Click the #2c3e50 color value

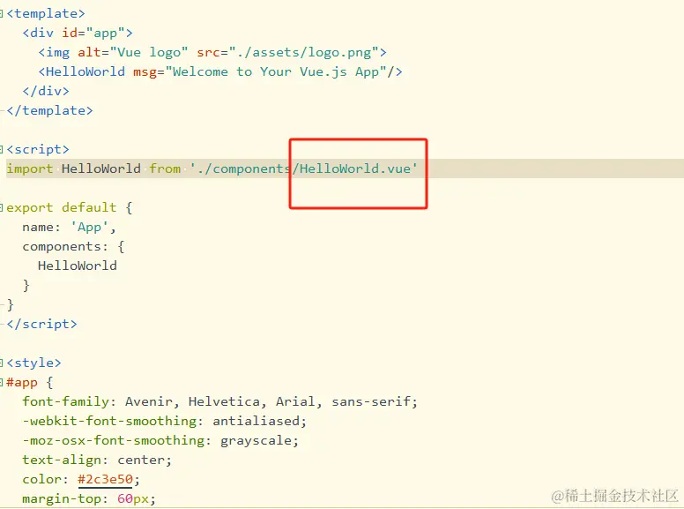(x=105, y=479)
